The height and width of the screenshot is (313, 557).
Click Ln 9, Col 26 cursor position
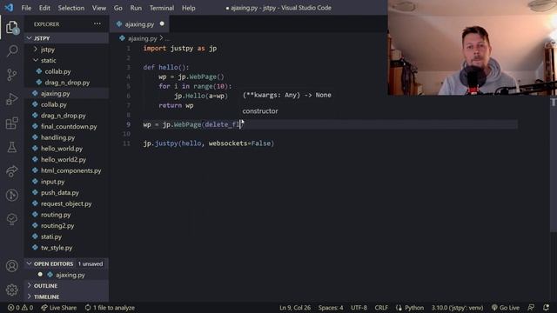295,308
